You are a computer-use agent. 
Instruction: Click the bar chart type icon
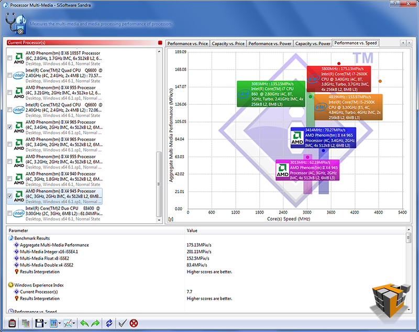54,324
